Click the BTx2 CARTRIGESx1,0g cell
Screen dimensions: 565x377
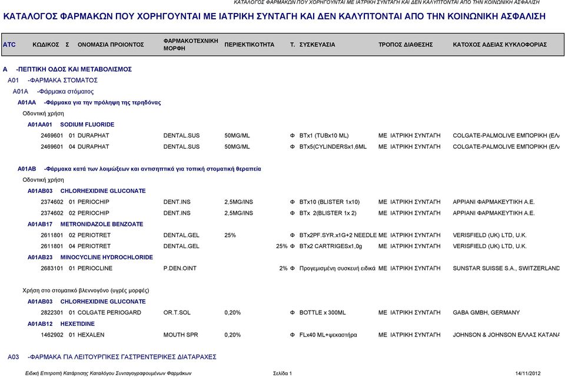coord(331,246)
